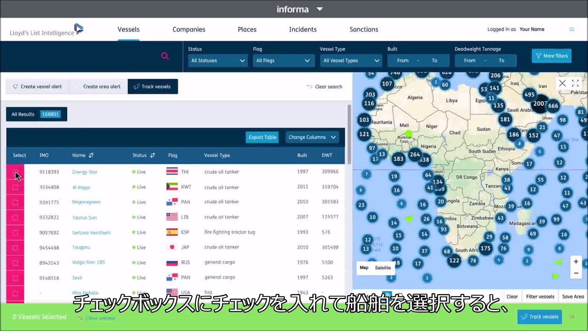Click the All Results 168801 tab

click(x=36, y=114)
